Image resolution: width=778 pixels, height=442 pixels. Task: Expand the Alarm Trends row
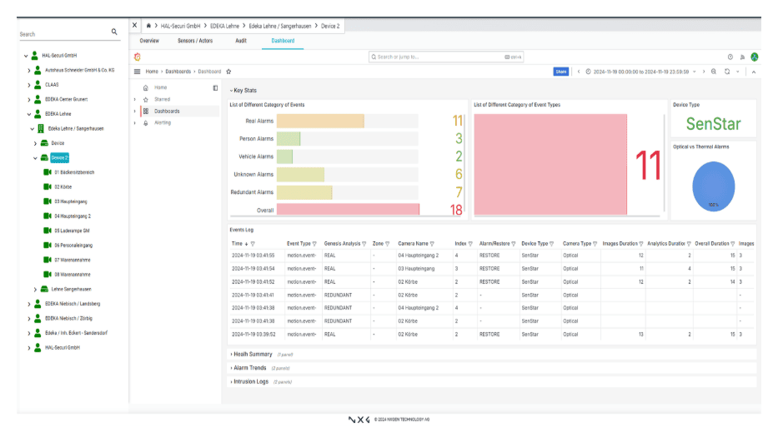click(x=249, y=367)
